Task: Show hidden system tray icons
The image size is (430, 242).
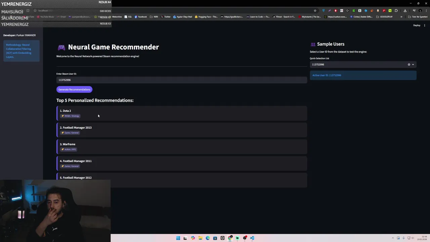Action: coord(393,238)
